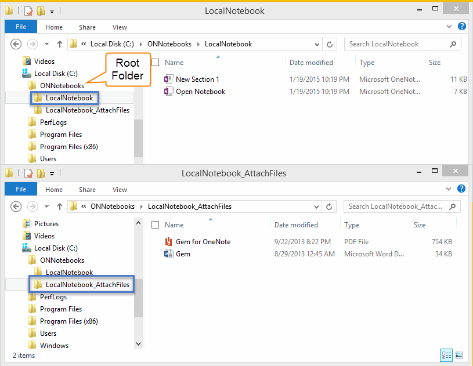Open the Open Notebook OneNote file
The width and height of the screenshot is (473, 366).
[200, 92]
